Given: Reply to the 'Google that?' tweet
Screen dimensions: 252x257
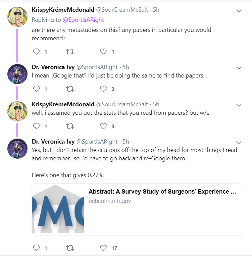Looking at the screenshot, I should click(37, 89).
